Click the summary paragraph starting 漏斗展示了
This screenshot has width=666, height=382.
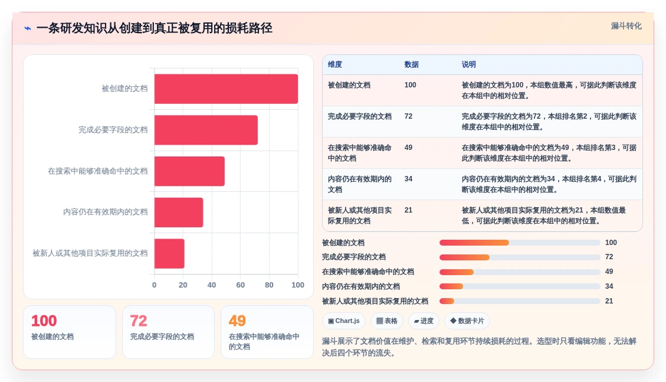click(x=479, y=347)
